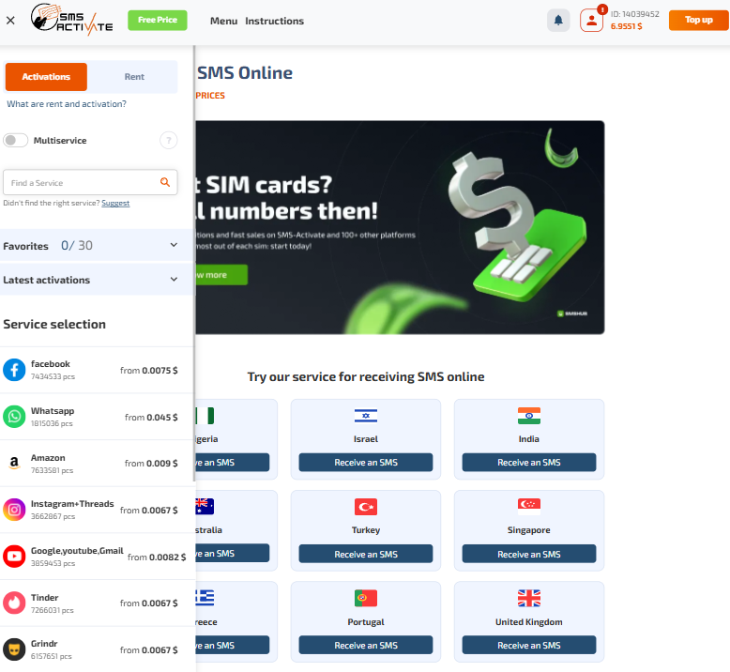Open the notifications bell icon
The height and width of the screenshot is (672, 730).
[x=558, y=21]
